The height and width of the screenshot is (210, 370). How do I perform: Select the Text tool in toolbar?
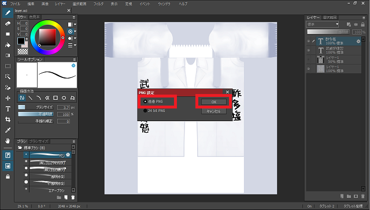(x=8, y=109)
